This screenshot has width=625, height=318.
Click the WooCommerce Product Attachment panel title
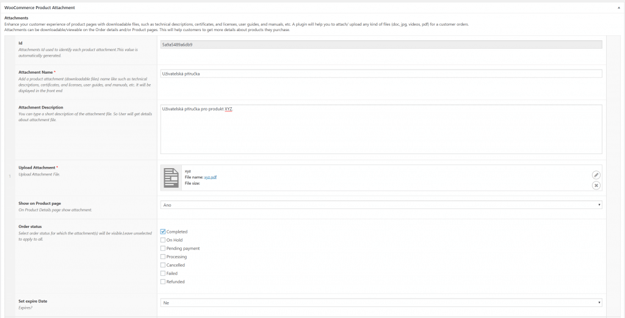pos(40,8)
